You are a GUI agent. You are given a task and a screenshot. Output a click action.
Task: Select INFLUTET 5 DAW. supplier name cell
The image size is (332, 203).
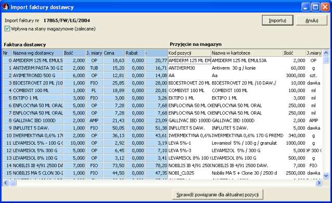[x=37, y=128]
